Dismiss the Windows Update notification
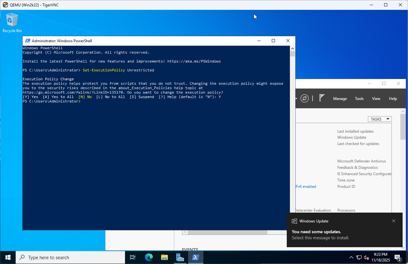Image resolution: width=408 pixels, height=264 pixels. [394, 221]
